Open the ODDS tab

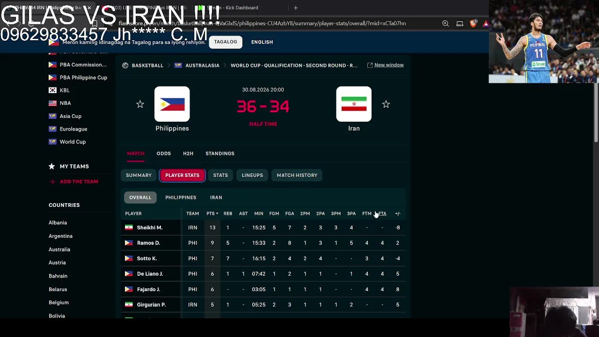coord(164,154)
